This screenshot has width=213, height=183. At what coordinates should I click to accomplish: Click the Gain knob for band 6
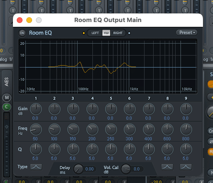[130, 109]
